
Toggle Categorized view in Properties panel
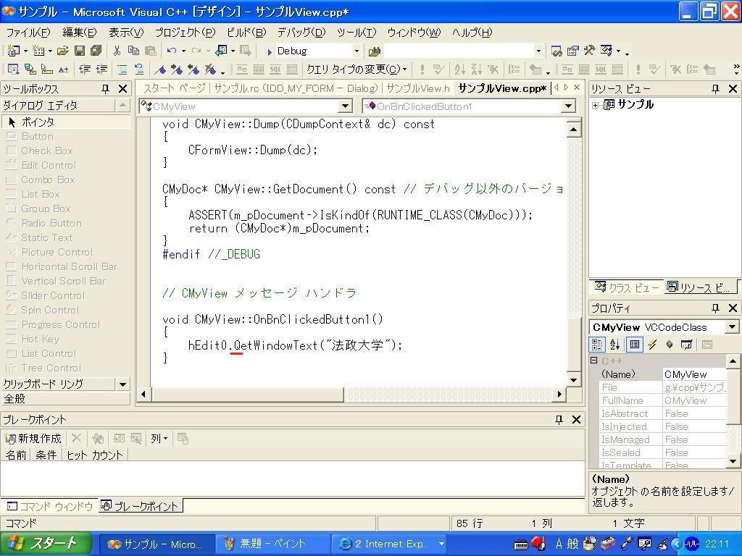597,345
